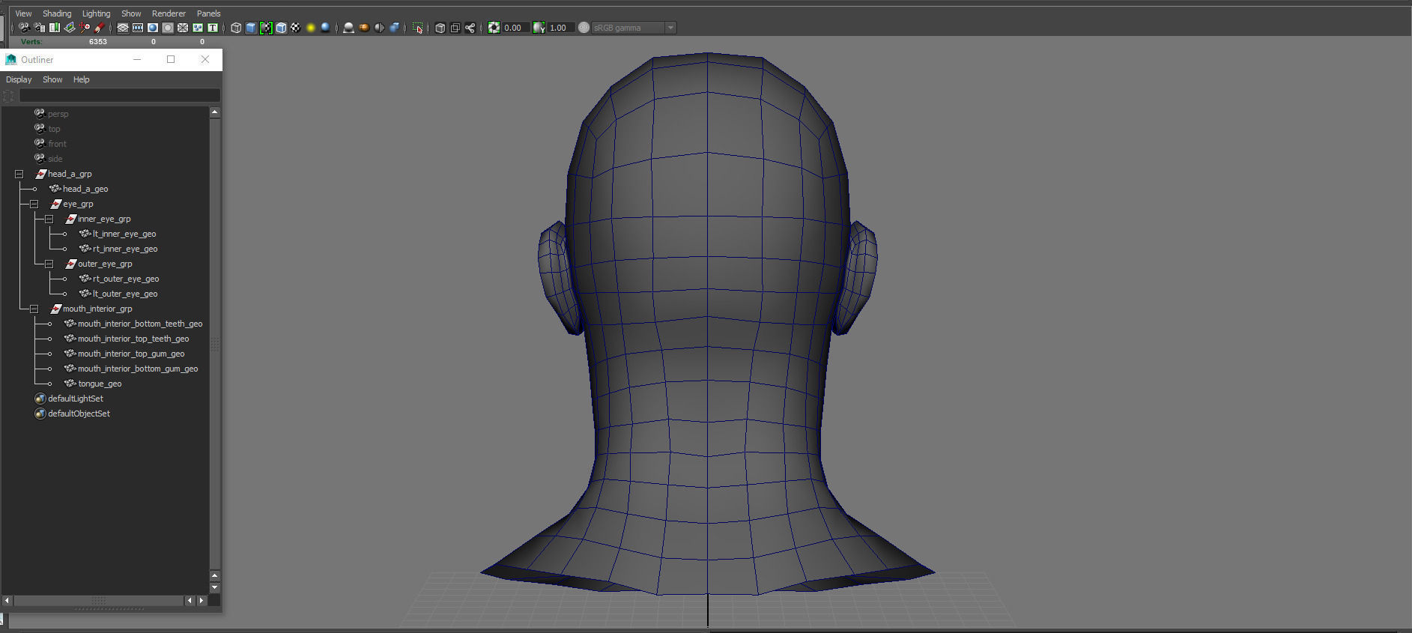1412x633 pixels.
Task: Toggle the viewport Grid display
Action: click(x=123, y=28)
